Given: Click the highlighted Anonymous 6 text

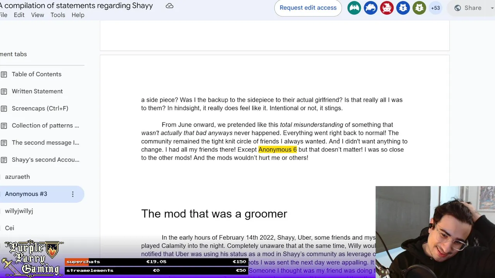Looking at the screenshot, I should click(277, 149).
